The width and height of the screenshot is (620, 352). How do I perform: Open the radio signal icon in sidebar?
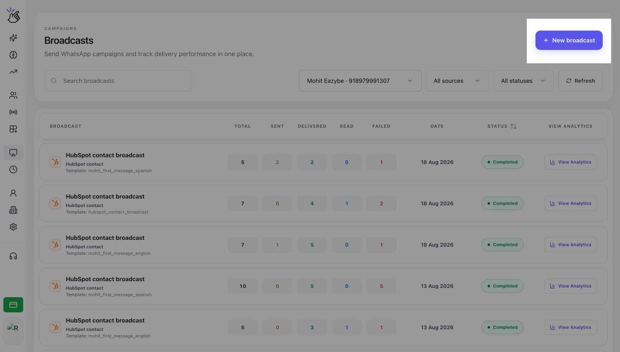click(x=13, y=112)
